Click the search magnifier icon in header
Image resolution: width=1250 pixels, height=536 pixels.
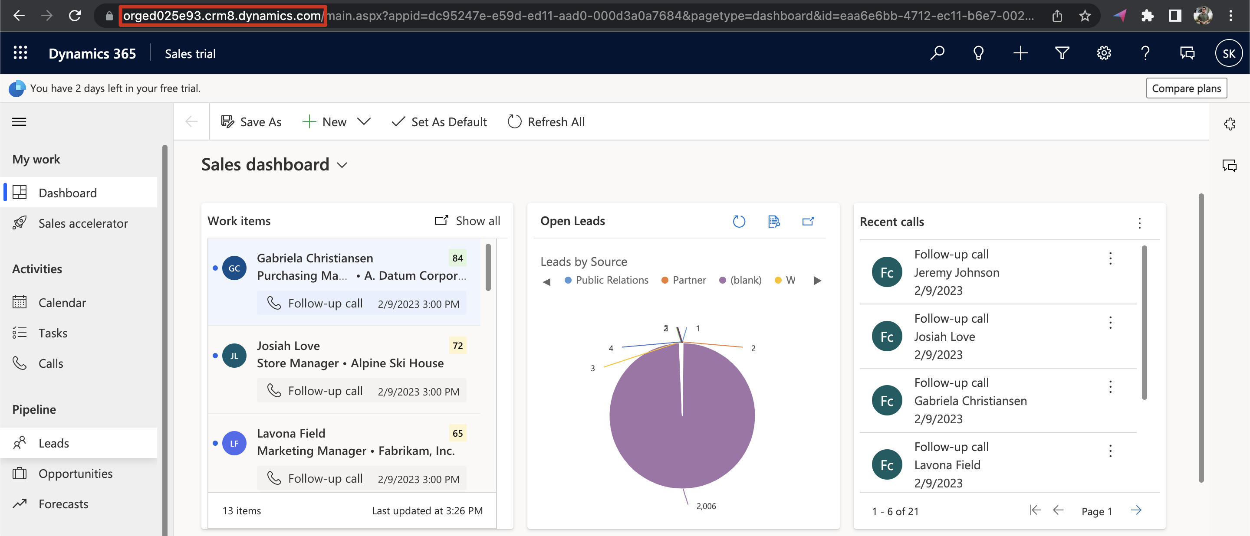coord(937,53)
